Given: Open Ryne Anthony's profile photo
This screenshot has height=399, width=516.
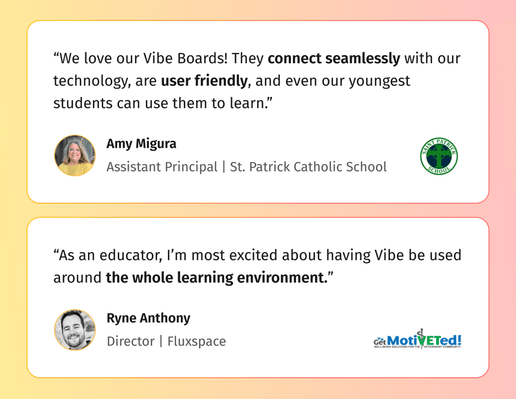Looking at the screenshot, I should [x=75, y=330].
